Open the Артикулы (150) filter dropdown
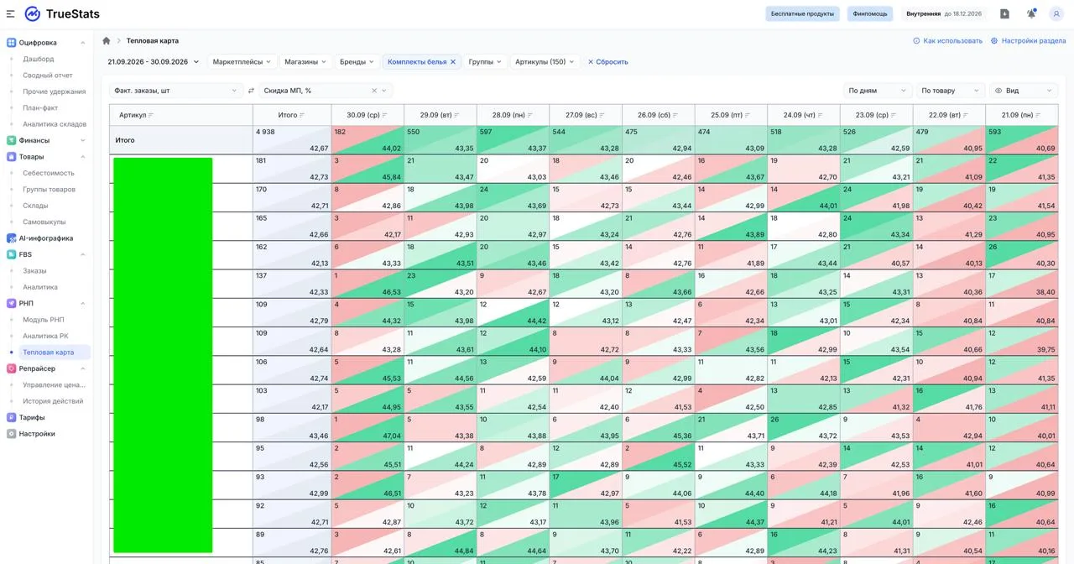1074x564 pixels. [x=545, y=61]
